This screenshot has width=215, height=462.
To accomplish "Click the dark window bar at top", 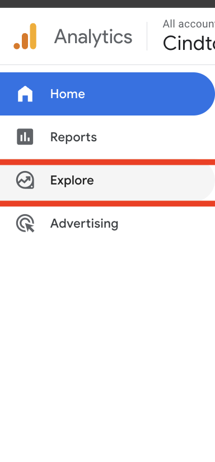I will [107, 3].
